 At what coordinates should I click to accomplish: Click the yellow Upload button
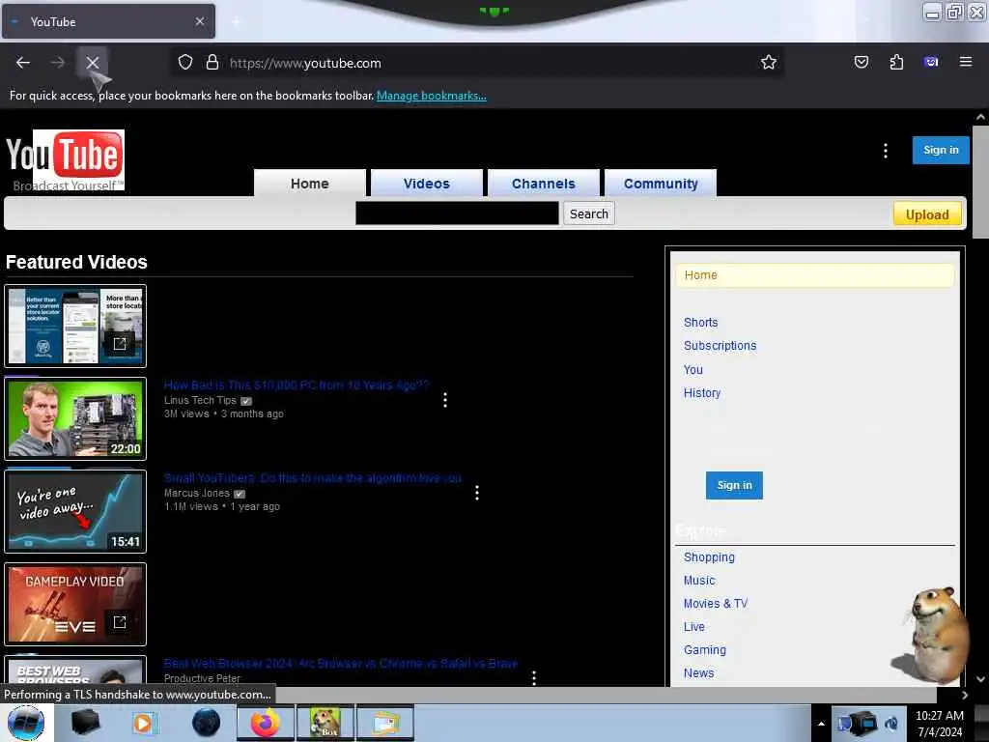tap(927, 214)
